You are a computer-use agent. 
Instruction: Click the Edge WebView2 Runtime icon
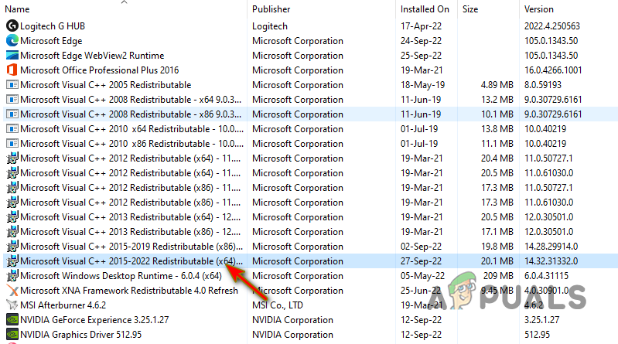[12, 56]
